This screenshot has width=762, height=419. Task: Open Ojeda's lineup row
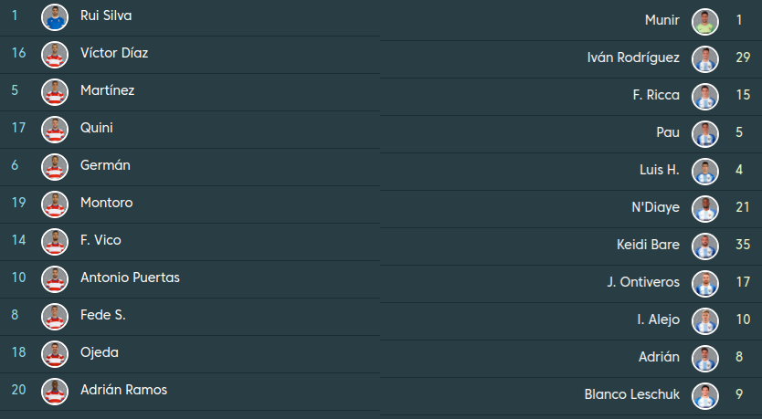[x=190, y=354]
